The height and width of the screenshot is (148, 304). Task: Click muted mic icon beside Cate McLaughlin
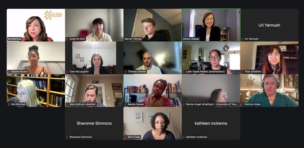(67, 72)
